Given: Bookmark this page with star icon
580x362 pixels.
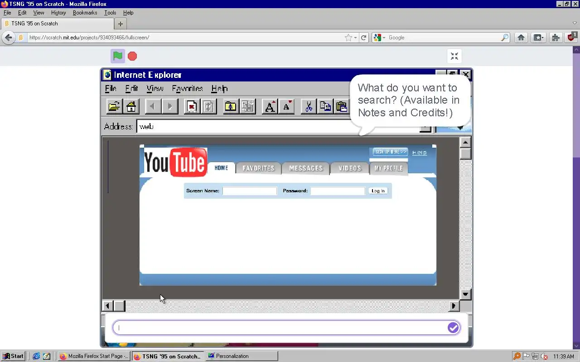Looking at the screenshot, I should pyautogui.click(x=348, y=38).
